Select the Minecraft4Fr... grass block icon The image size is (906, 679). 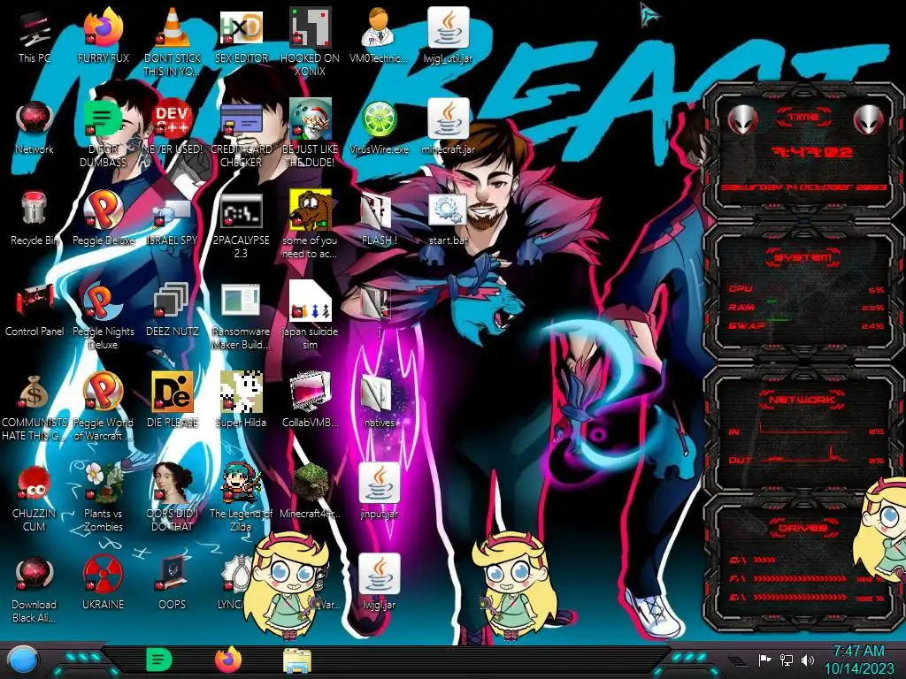(310, 484)
